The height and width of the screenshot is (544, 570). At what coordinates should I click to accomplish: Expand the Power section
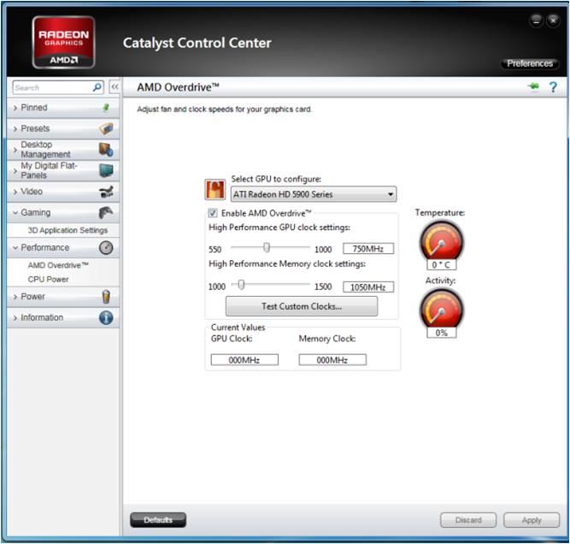(63, 297)
